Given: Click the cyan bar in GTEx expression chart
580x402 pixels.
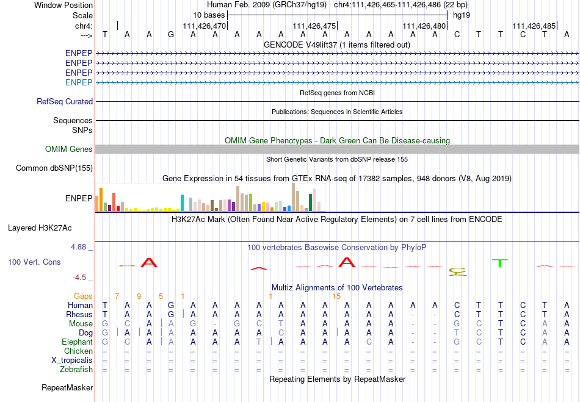Looking at the screenshot, I should [x=182, y=203].
